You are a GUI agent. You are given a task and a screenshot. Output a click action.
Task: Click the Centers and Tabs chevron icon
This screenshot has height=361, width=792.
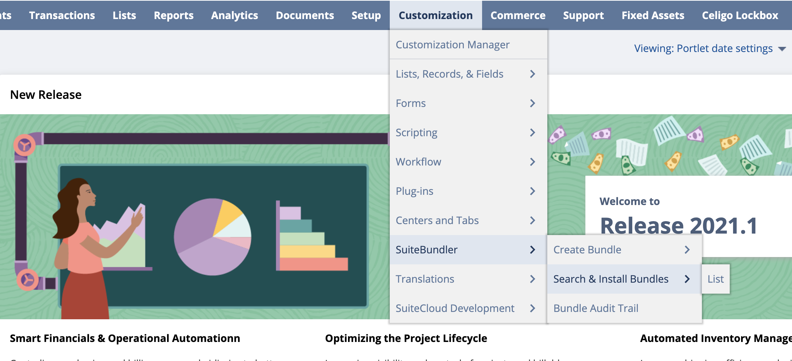tap(533, 220)
